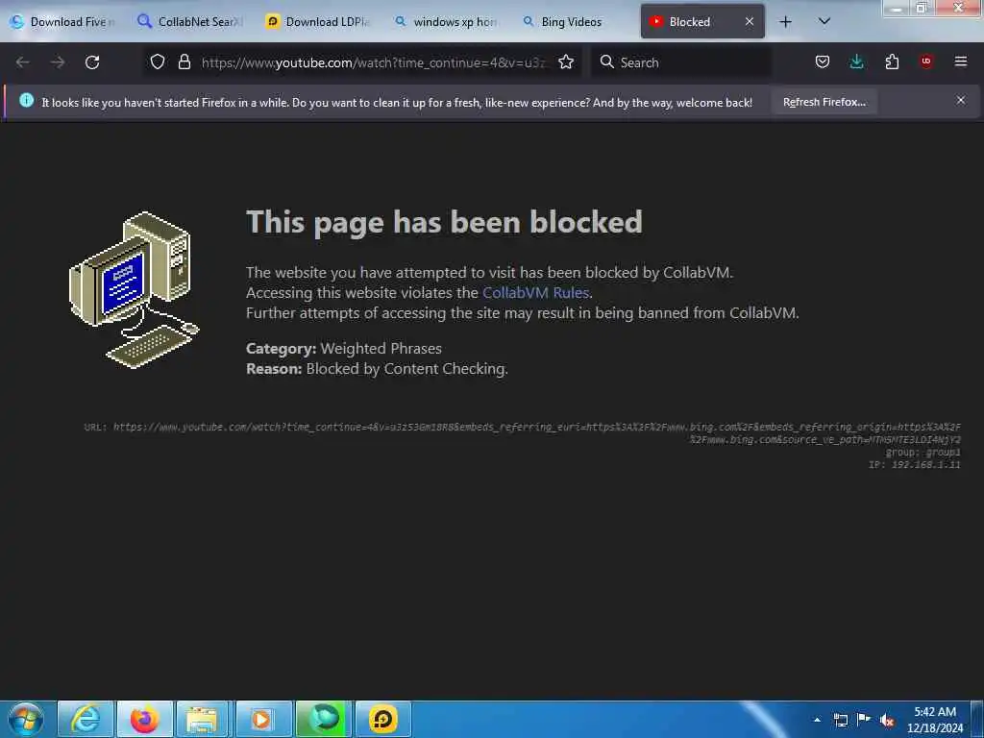Click the Reason: Blocked by Content Checking text
Screen dimensions: 984x738
pos(377,368)
